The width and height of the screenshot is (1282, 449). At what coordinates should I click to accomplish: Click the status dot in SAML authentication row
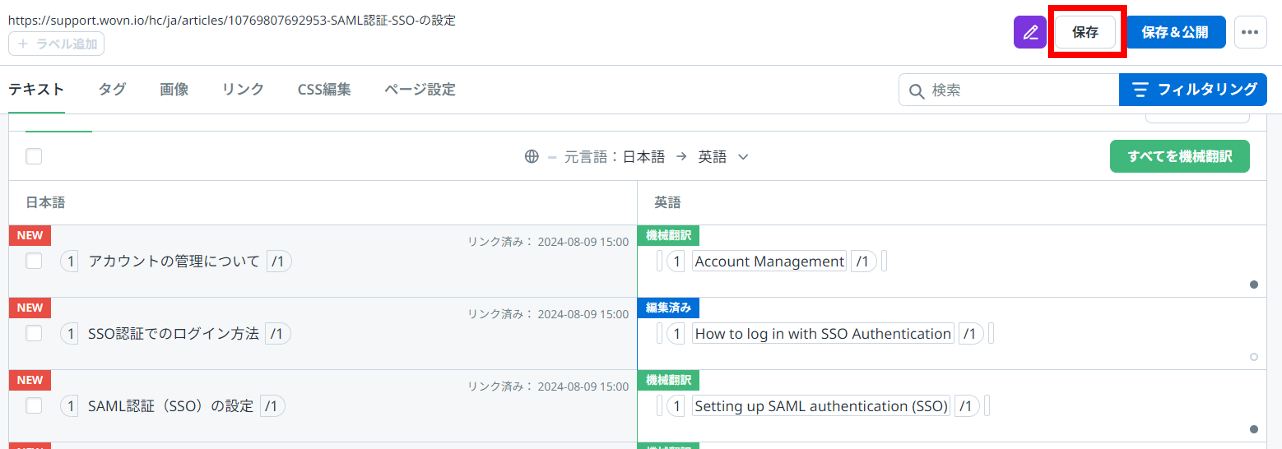point(1254,429)
